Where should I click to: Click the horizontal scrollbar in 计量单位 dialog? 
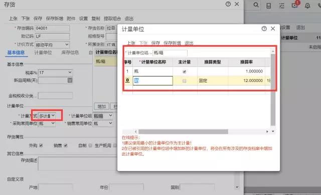point(183,131)
